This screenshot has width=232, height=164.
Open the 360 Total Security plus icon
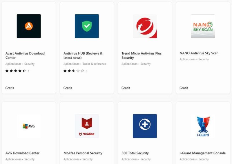tap(145, 126)
